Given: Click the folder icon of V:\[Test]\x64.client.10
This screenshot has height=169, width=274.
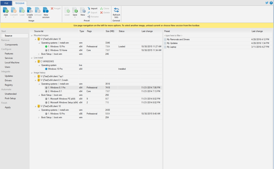Looking at the screenshot, I should coord(39,39).
